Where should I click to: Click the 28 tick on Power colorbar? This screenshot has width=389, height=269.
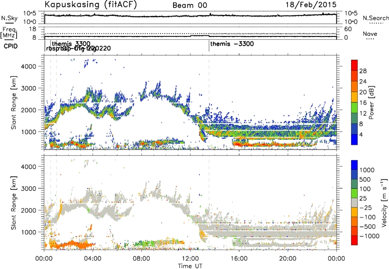point(363,71)
